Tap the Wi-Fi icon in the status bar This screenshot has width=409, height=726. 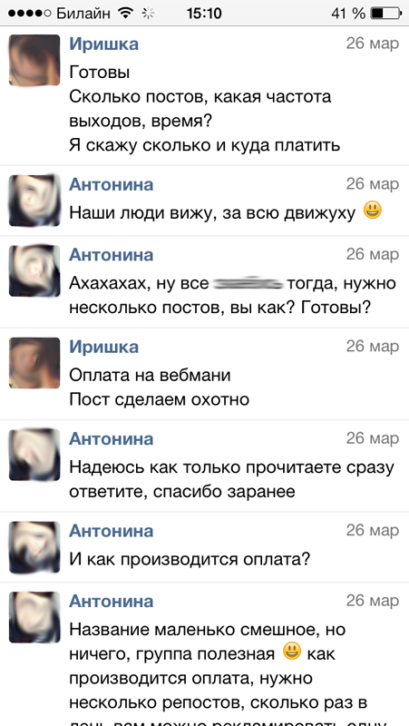point(125,14)
